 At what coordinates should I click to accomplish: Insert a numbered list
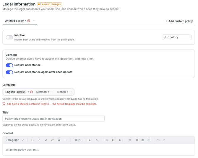point(113,140)
